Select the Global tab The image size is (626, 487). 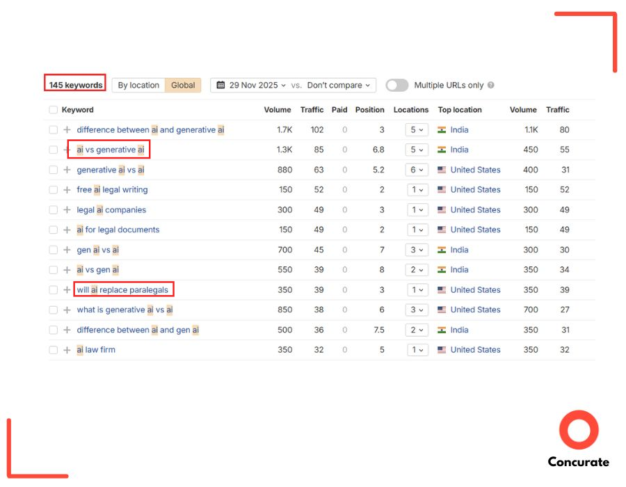[x=183, y=85]
